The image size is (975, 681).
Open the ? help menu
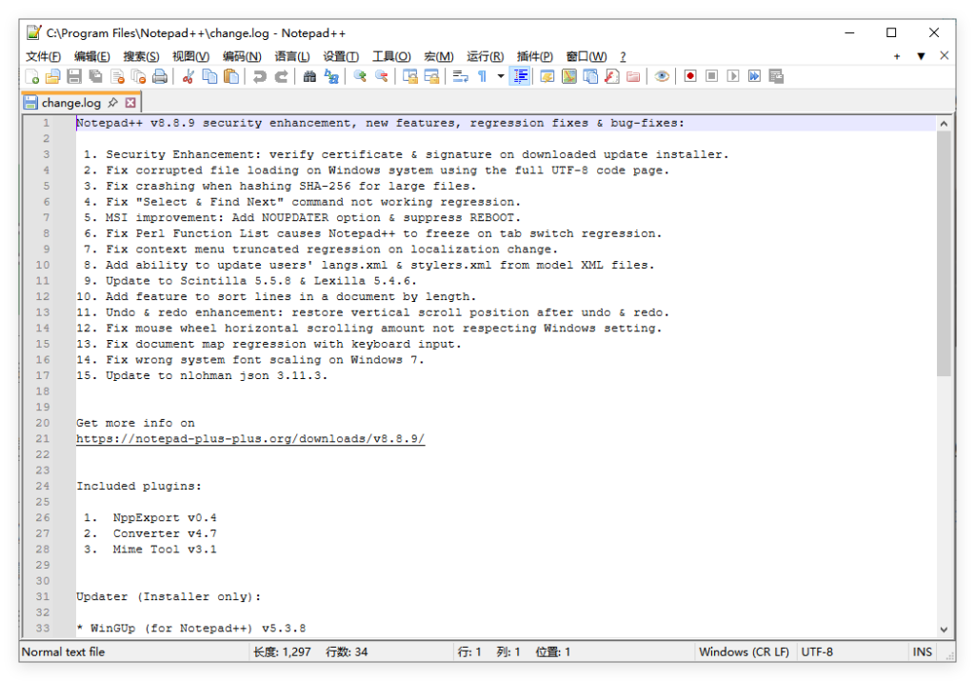pos(623,56)
